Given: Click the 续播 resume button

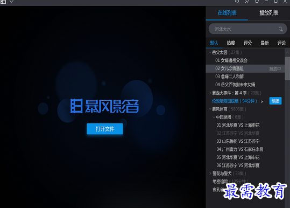Looking at the screenshot, I should [x=275, y=101].
